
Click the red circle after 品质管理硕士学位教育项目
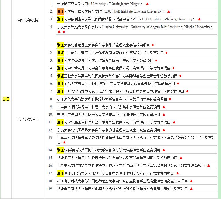(x=153, y=45)
